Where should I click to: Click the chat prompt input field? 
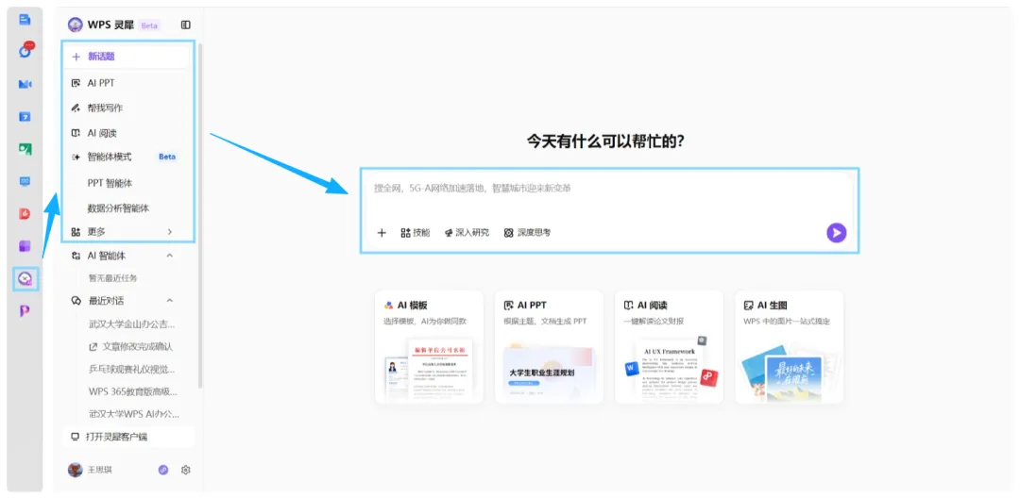point(609,189)
